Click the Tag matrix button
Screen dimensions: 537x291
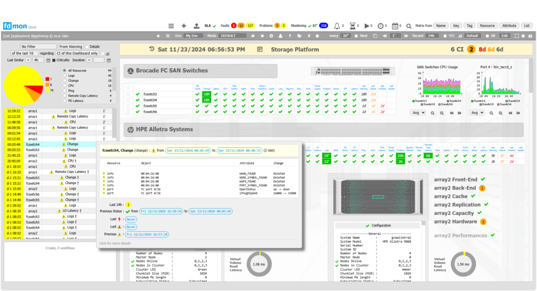pyautogui.click(x=469, y=26)
